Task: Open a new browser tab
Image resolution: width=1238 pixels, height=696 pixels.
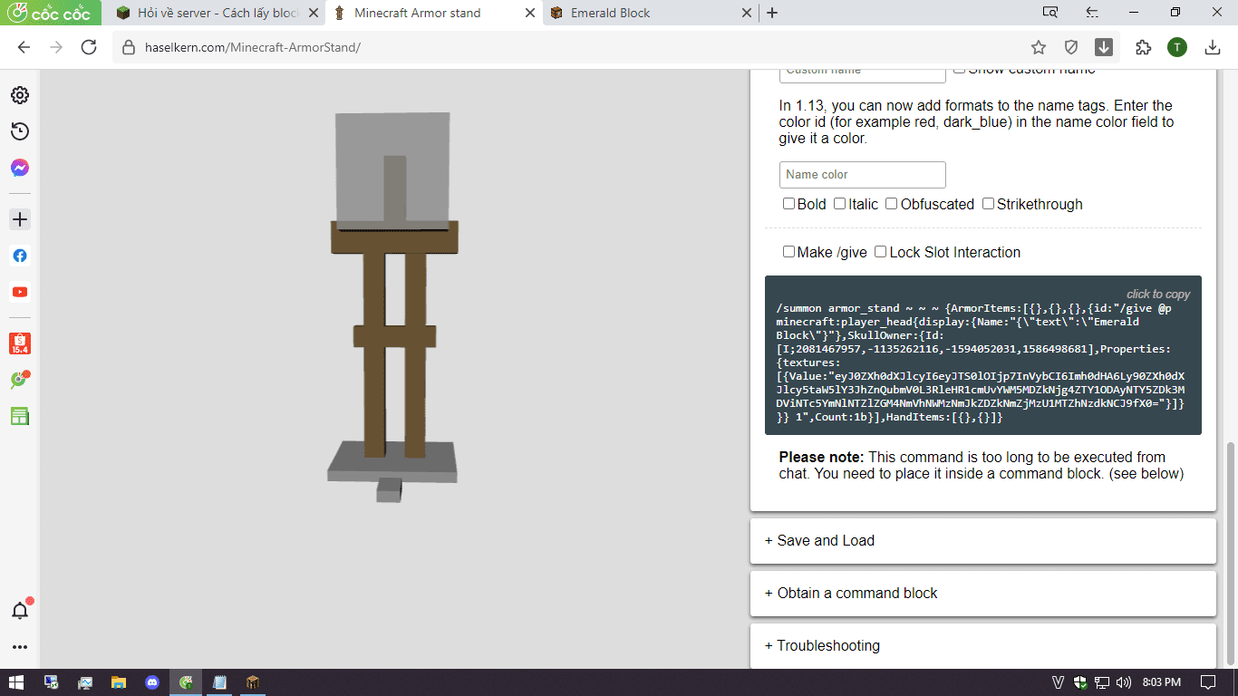Action: coord(772,13)
